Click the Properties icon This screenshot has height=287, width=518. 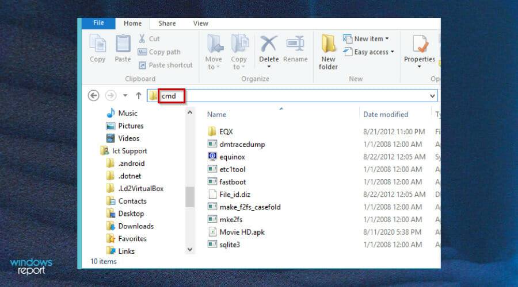point(420,44)
